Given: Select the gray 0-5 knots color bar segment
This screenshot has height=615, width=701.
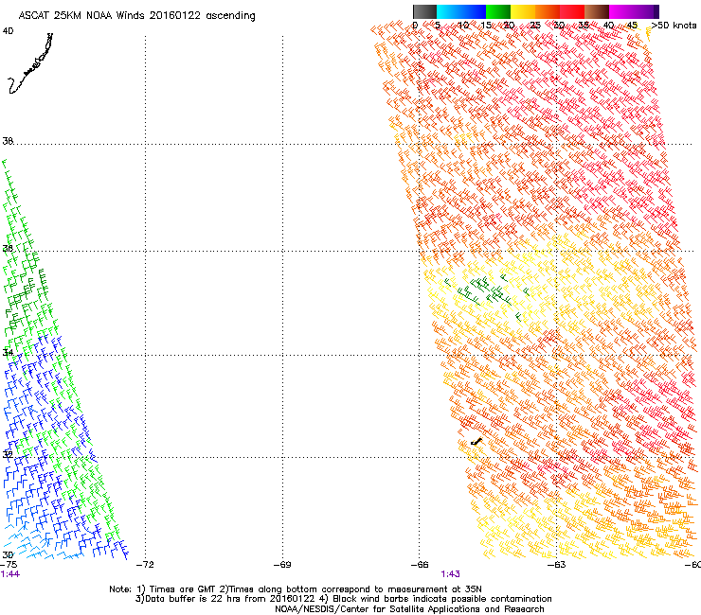Looking at the screenshot, I should [424, 11].
